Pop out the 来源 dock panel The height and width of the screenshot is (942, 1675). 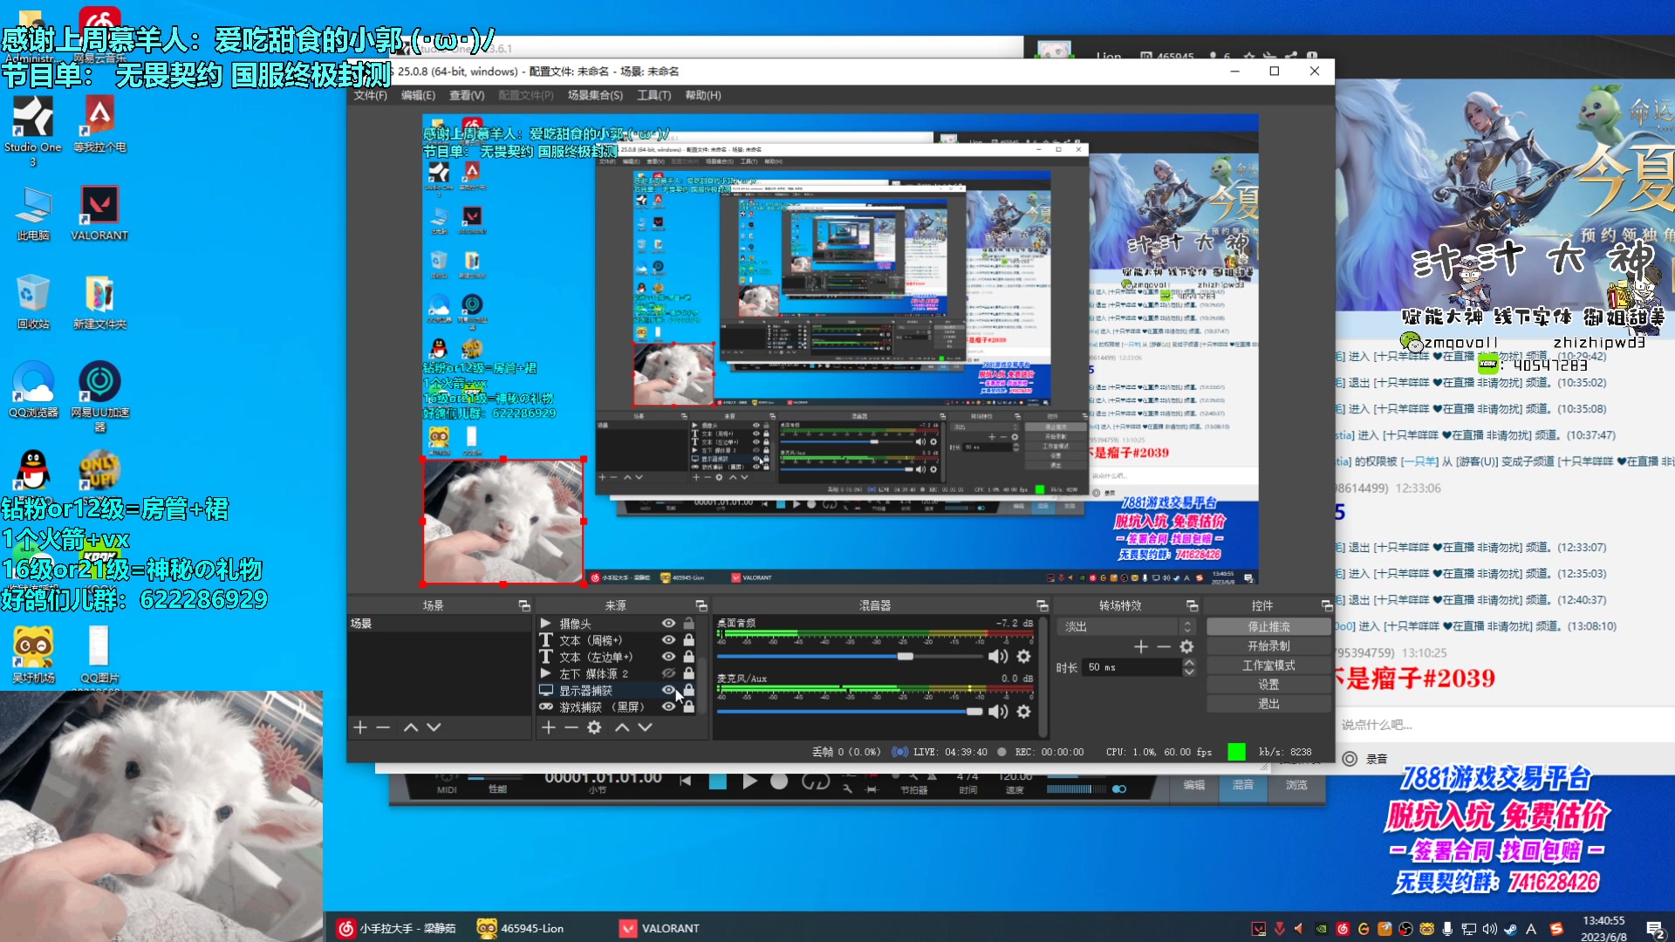(701, 605)
